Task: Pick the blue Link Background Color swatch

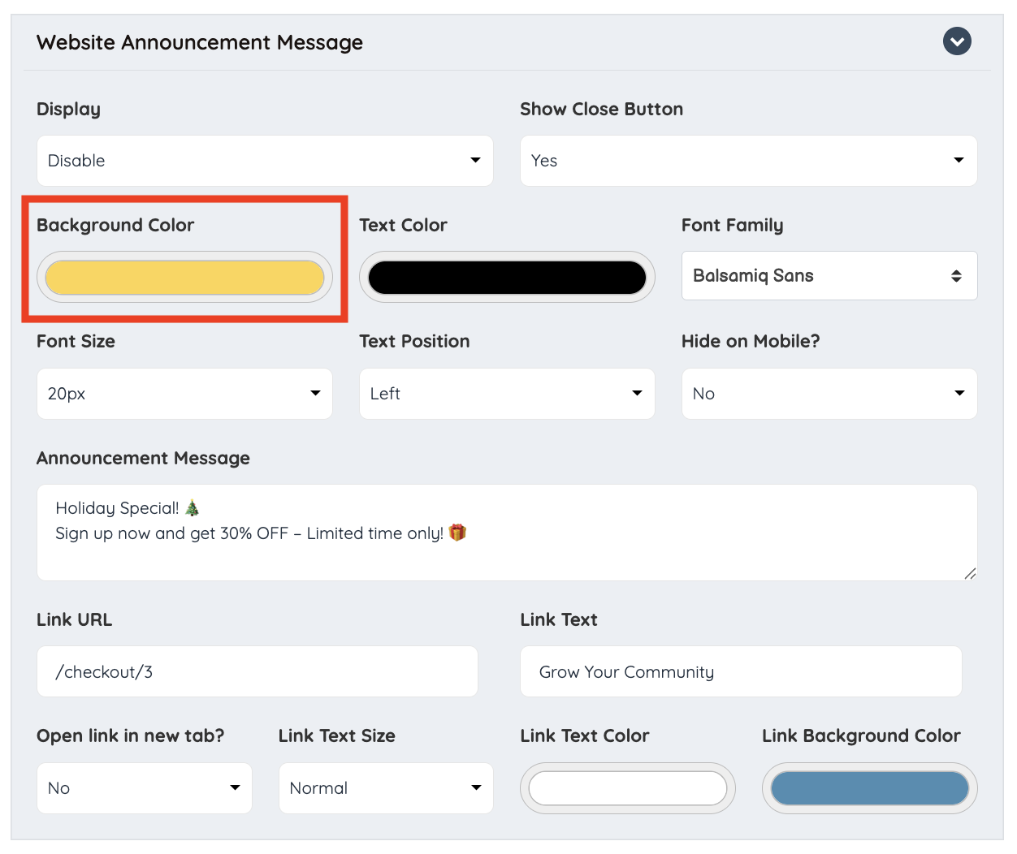Action: coord(870,788)
